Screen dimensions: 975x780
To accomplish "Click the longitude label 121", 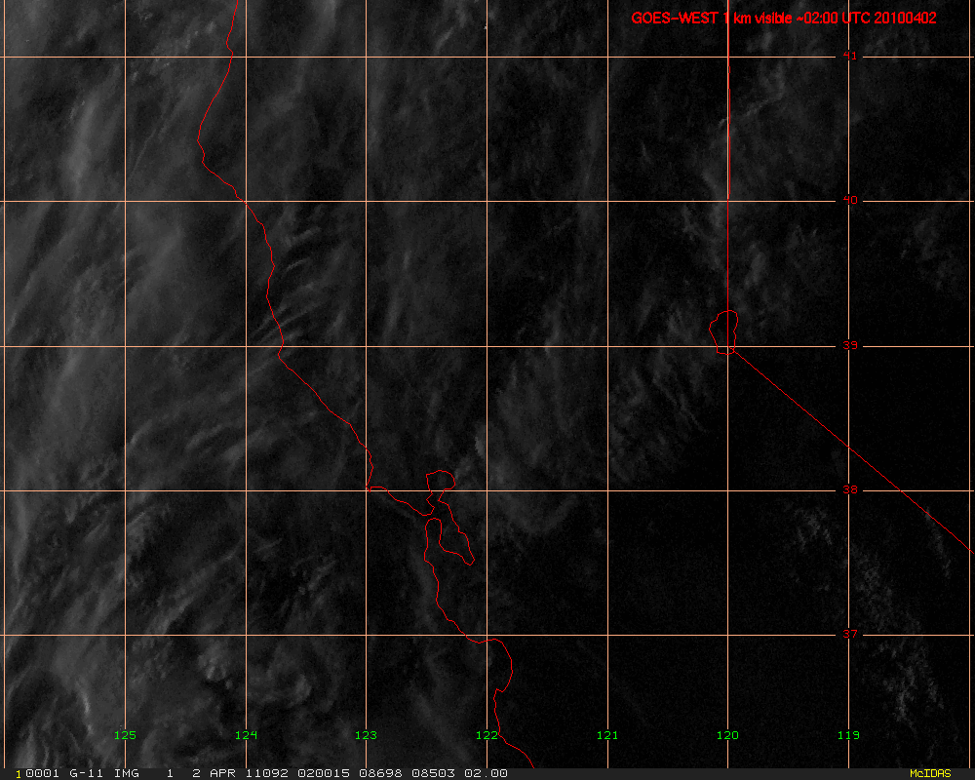I will tap(607, 735).
